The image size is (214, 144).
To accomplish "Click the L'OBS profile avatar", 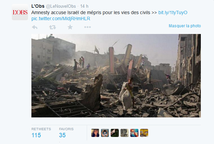I will pos(20,12).
